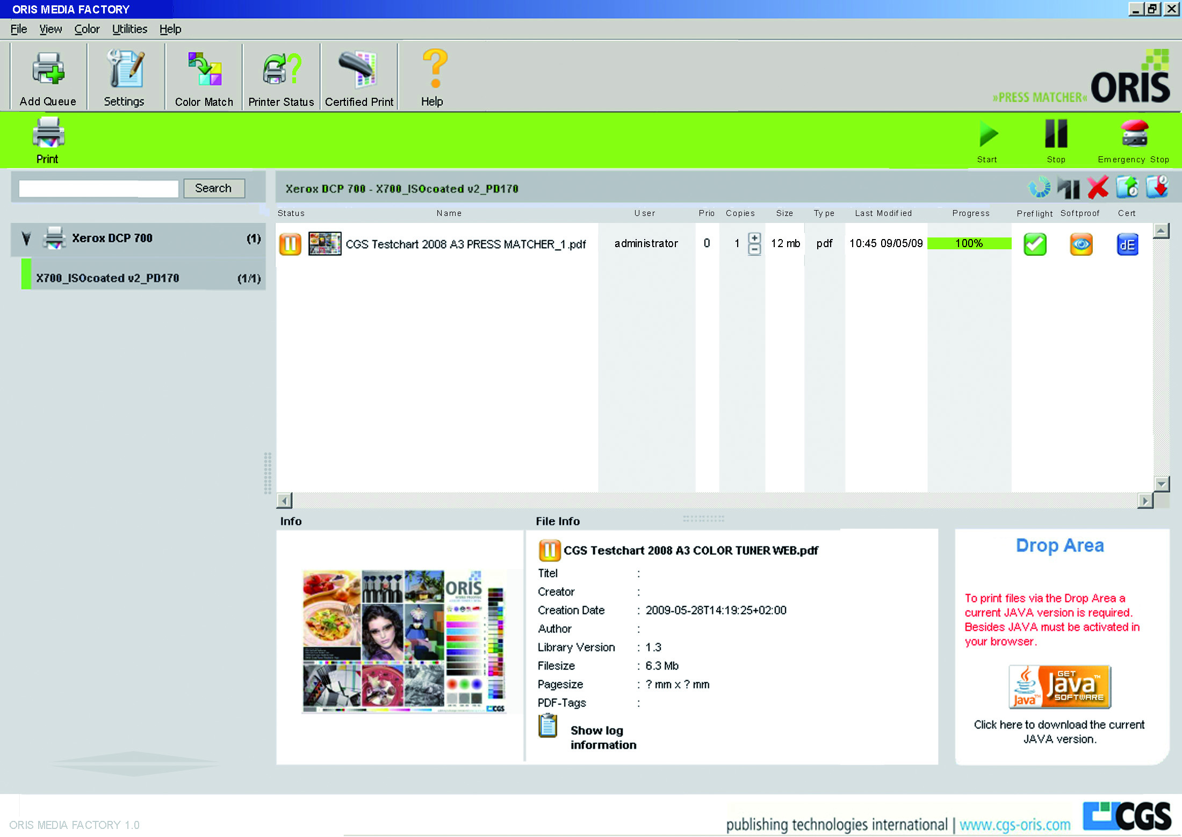This screenshot has height=837, width=1182.
Task: Toggle the Softproof eye icon for job
Action: [1081, 244]
